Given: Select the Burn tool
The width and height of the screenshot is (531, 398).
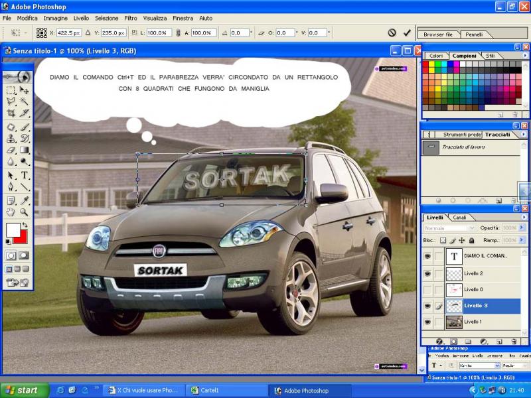Looking at the screenshot, I should 24,161.
